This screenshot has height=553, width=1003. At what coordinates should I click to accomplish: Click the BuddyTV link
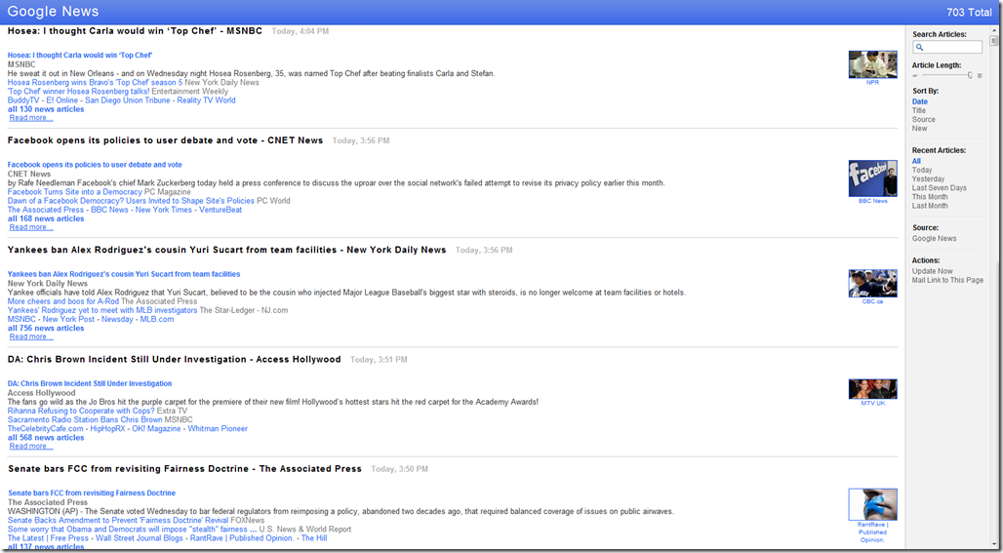(23, 100)
